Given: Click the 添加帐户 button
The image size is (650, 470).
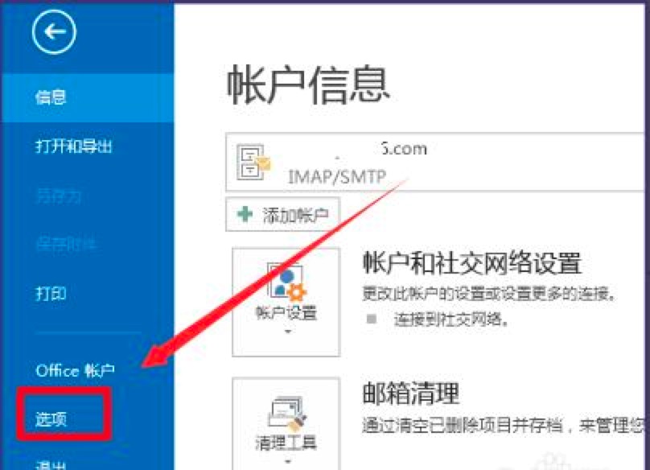Looking at the screenshot, I should click(282, 214).
